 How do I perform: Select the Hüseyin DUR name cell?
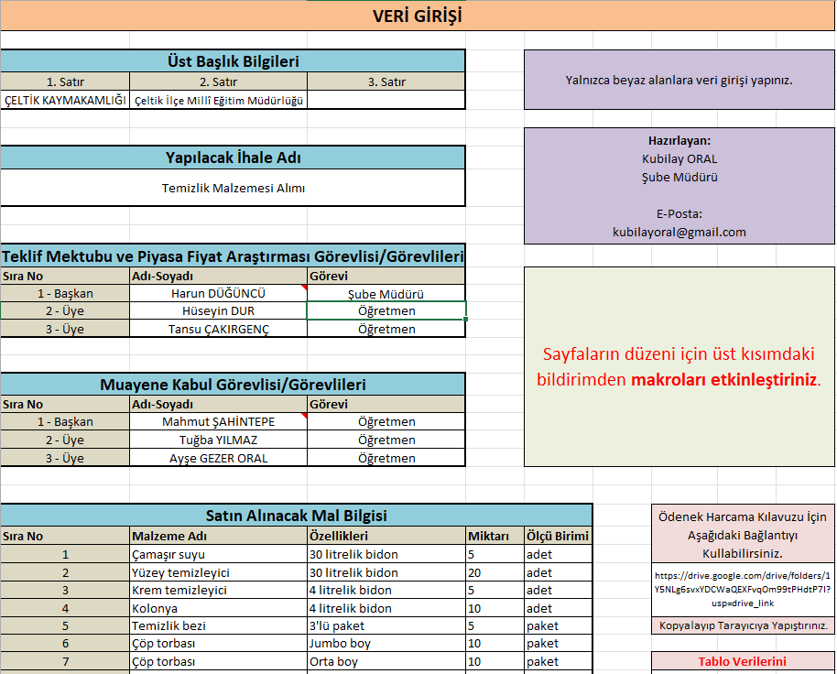(218, 310)
